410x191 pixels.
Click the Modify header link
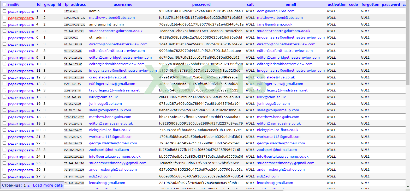[14, 5]
